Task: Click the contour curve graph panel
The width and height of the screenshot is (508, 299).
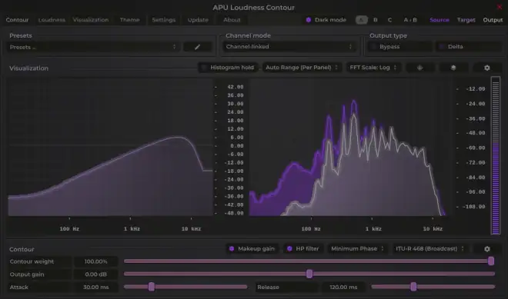Action: [110, 148]
